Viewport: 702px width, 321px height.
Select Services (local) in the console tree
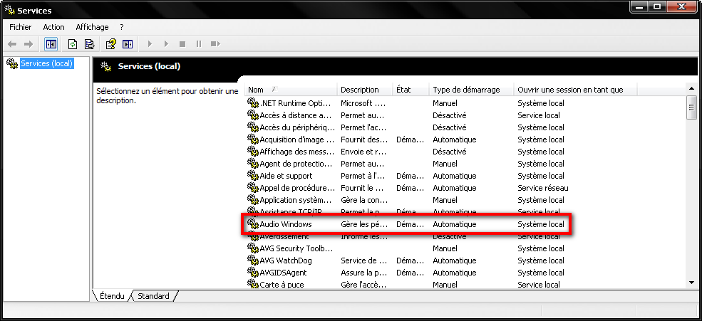click(x=46, y=63)
